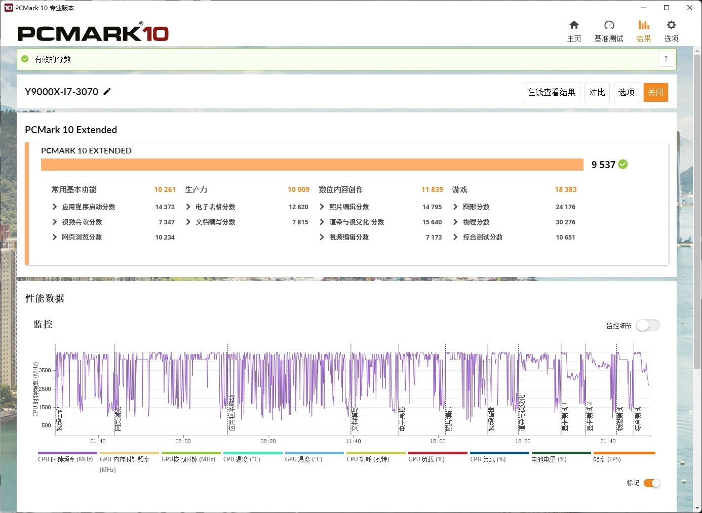Expand 图形分数 row
The height and width of the screenshot is (513, 702).
(x=456, y=207)
